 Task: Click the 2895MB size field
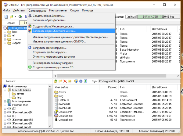pyautogui.click(x=131, y=17)
